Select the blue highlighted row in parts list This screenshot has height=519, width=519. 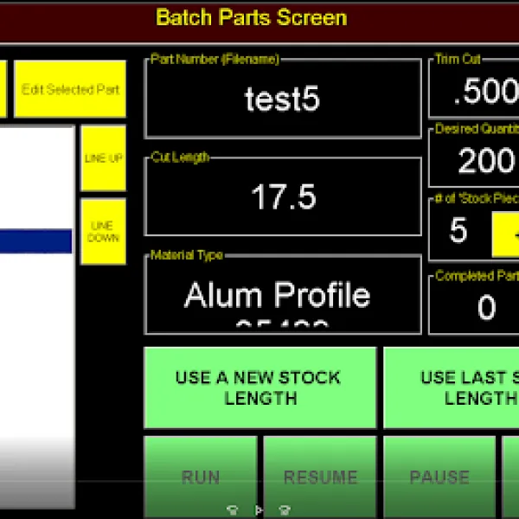pyautogui.click(x=35, y=241)
